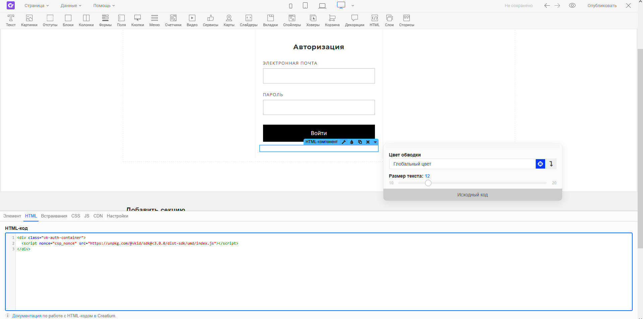Expand the Страница dropdown menu
This screenshot has width=643, height=319.
tap(37, 6)
